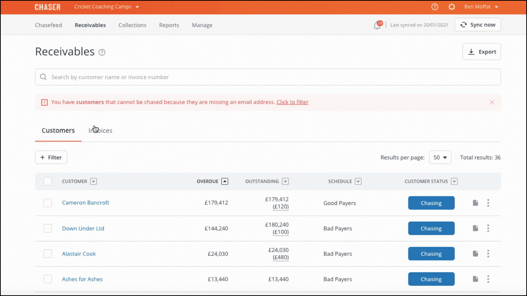Screen dimensions: 527x296
Task: Open the notifications bell icon
Action: tap(377, 25)
